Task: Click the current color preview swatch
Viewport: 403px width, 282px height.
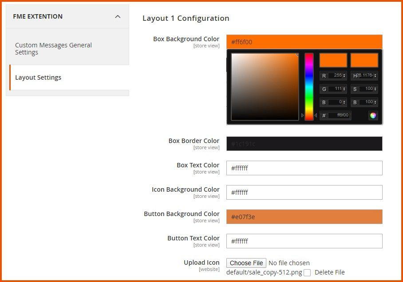Action: click(364, 60)
